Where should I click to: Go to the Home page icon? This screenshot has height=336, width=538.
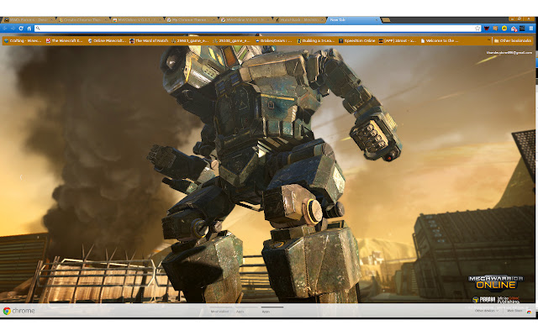coord(29,29)
